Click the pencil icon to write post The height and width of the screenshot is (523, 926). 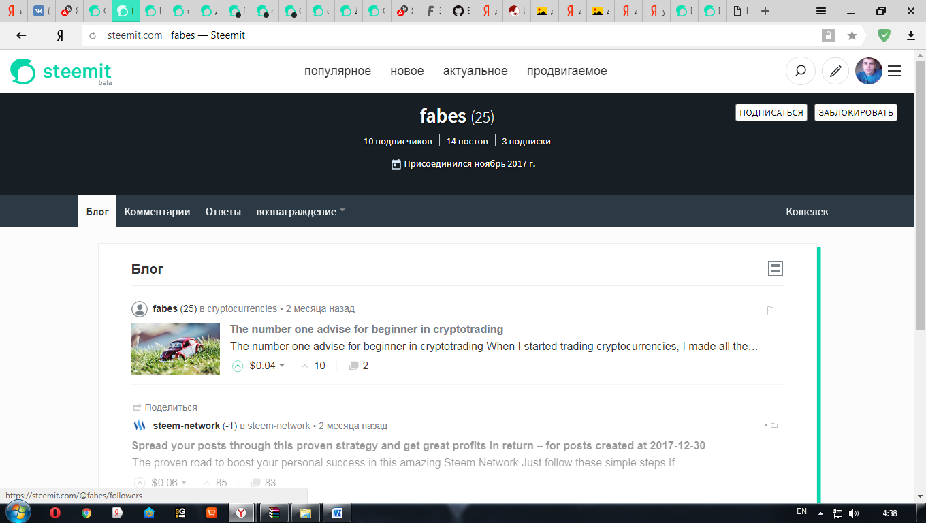point(835,71)
